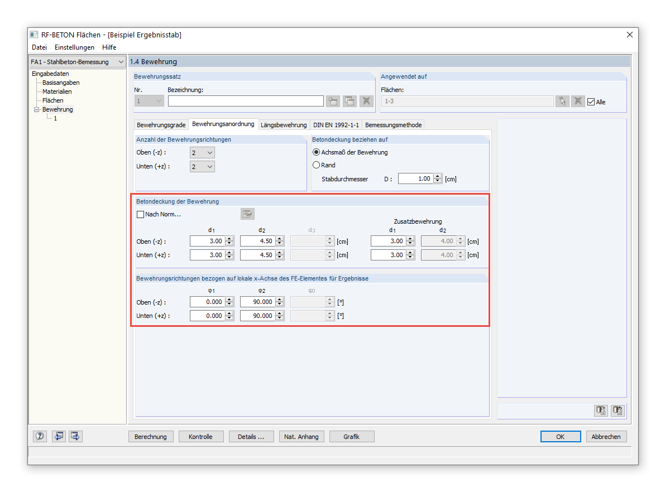Open Oben (-z) reinforcement directions count dropdown
The width and height of the screenshot is (670, 502).
pyautogui.click(x=202, y=153)
